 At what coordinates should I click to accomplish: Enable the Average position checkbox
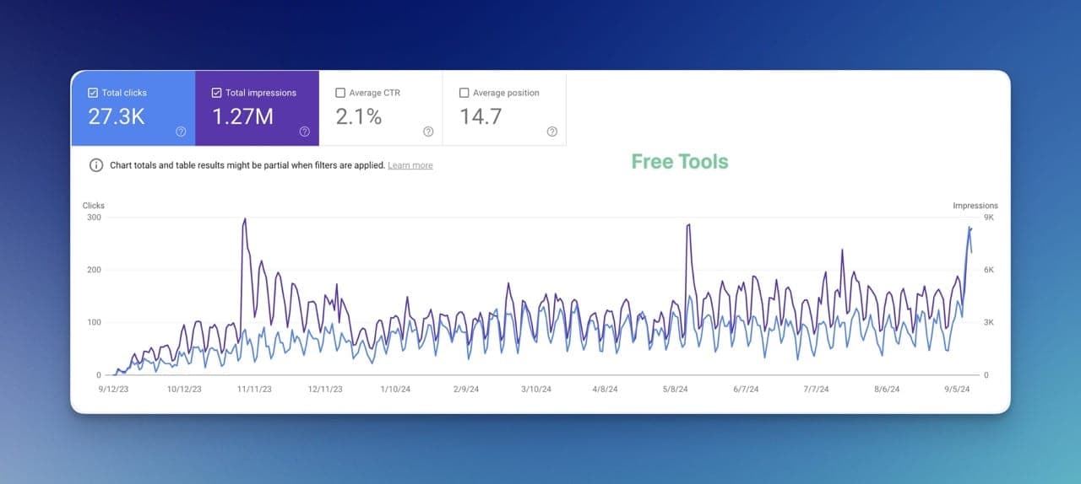tap(464, 93)
